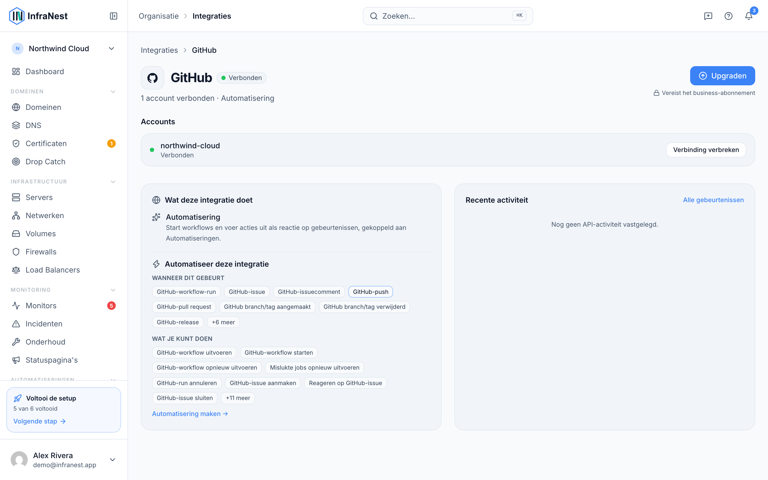768x480 pixels.
Task: Collapse the DOMEINEN section chevron
Action: pyautogui.click(x=113, y=91)
